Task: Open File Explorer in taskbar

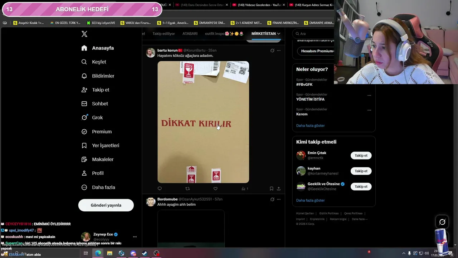Action: 109,253
